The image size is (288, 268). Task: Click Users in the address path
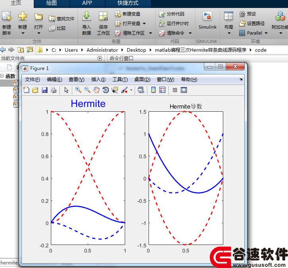point(71,50)
